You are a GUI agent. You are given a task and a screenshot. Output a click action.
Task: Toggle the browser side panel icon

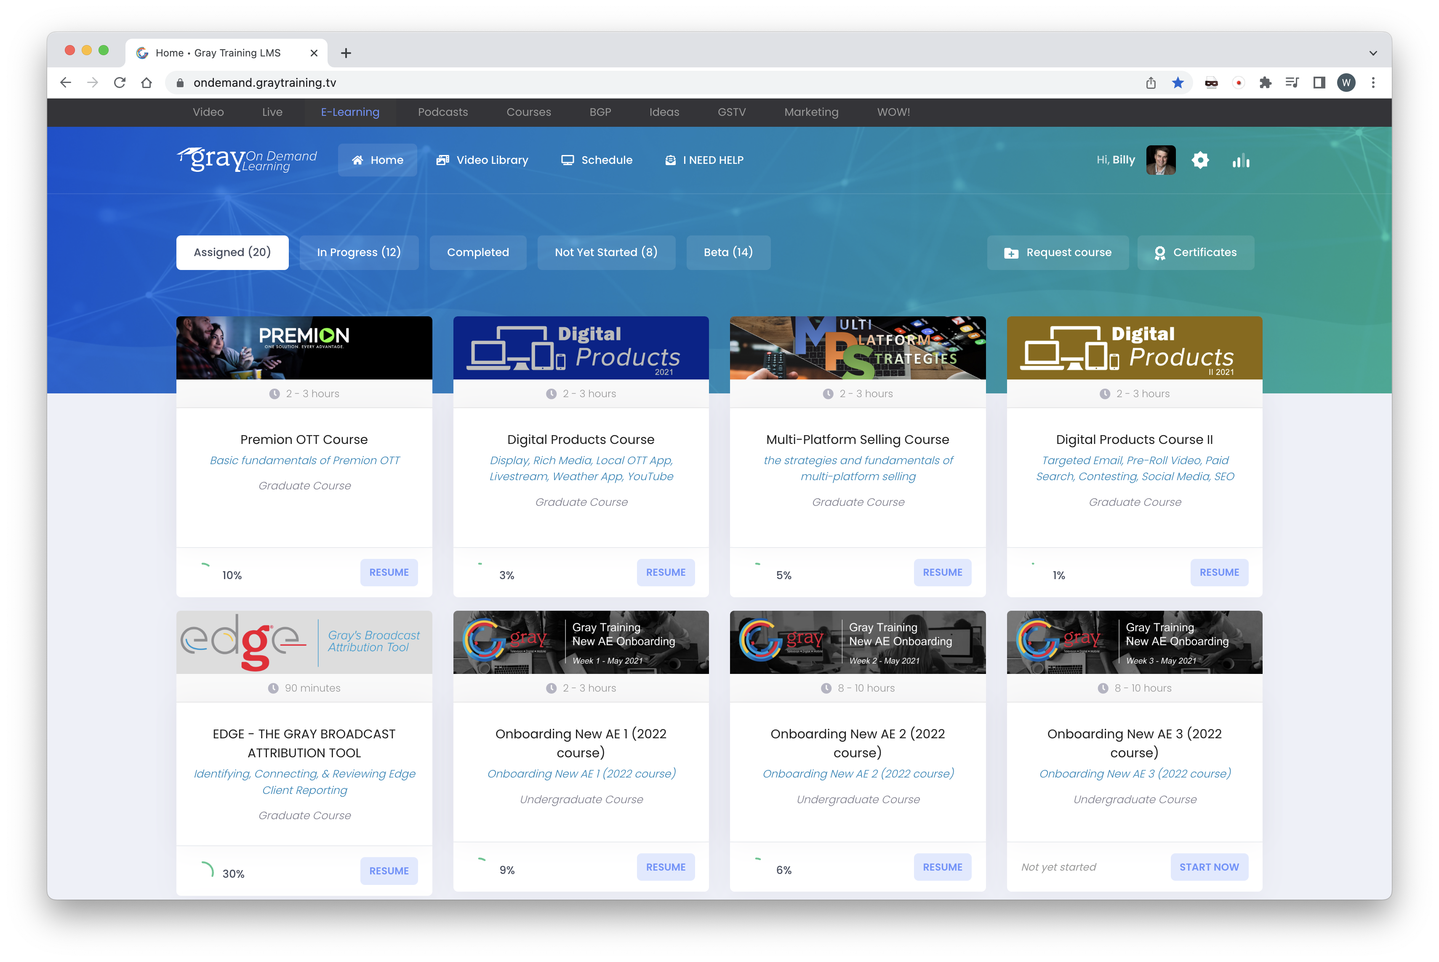[x=1319, y=83]
